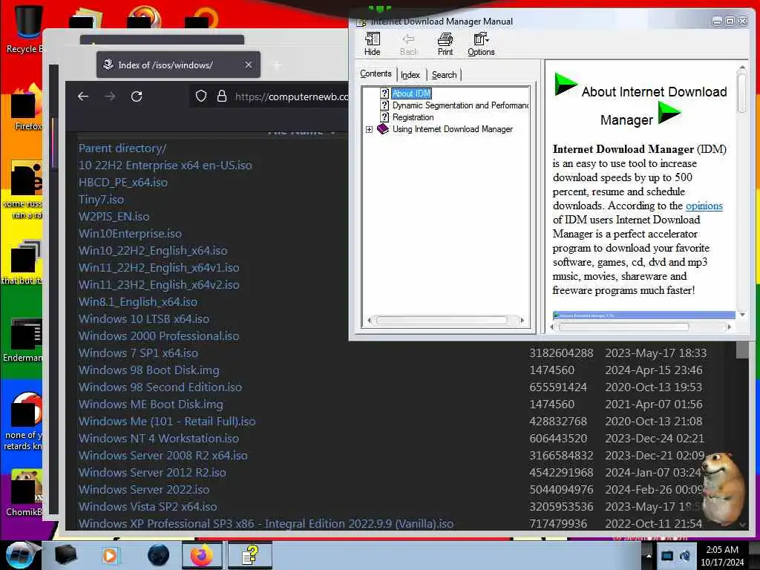Follow the opinions link in help text
Image resolution: width=760 pixels, height=570 pixels.
point(704,206)
